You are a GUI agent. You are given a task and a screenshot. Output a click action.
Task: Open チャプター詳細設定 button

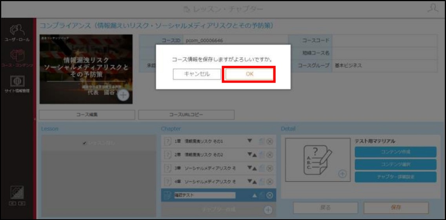[396, 177]
